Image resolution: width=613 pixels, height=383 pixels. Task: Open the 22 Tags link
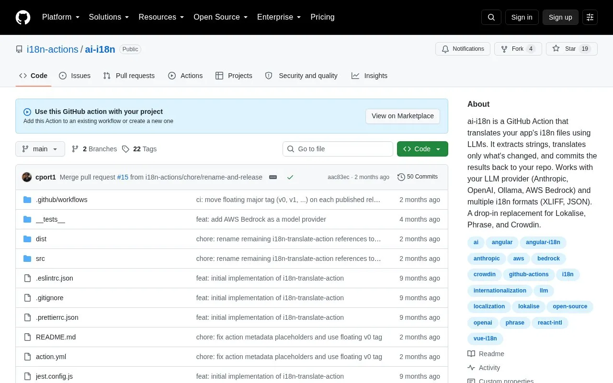pos(139,149)
